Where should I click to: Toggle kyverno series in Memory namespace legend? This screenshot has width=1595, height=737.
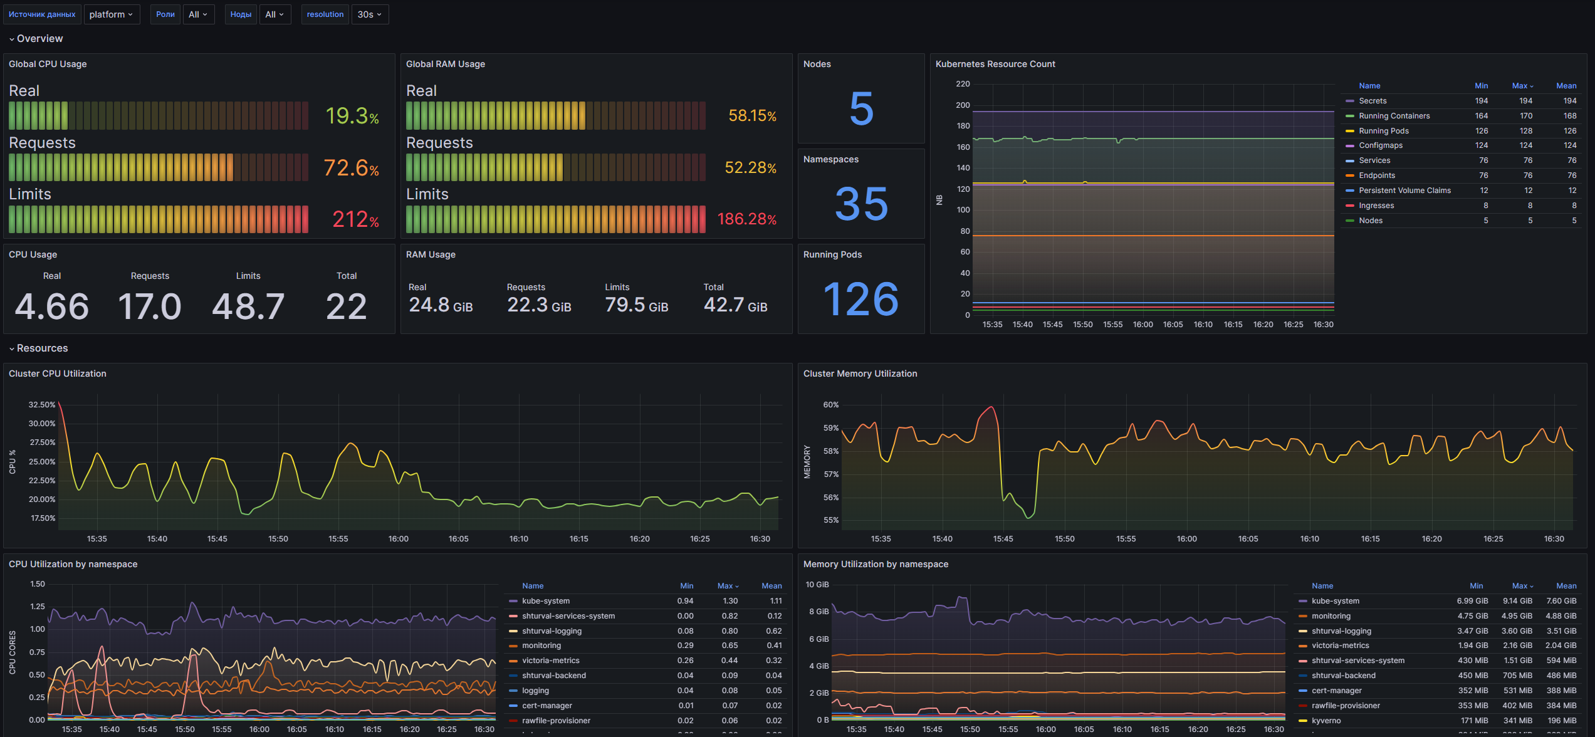coord(1326,721)
